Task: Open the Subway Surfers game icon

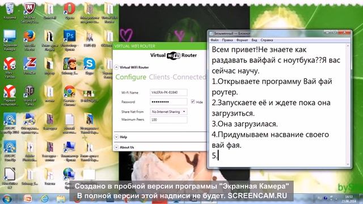Action: pyautogui.click(x=69, y=66)
